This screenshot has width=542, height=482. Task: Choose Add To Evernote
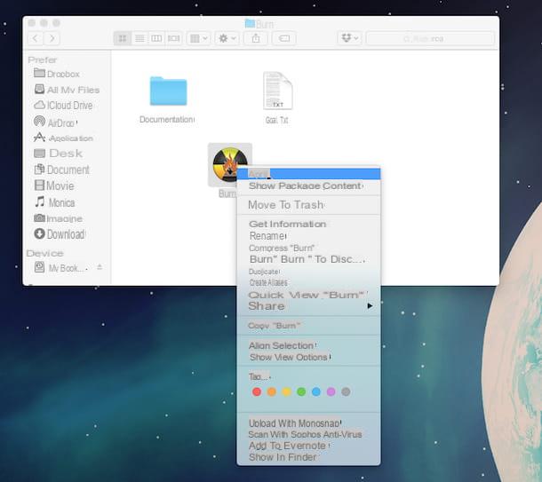click(308, 446)
